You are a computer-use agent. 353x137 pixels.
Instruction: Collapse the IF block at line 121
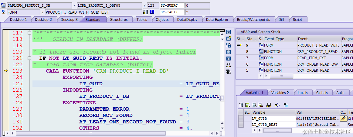point(29,58)
